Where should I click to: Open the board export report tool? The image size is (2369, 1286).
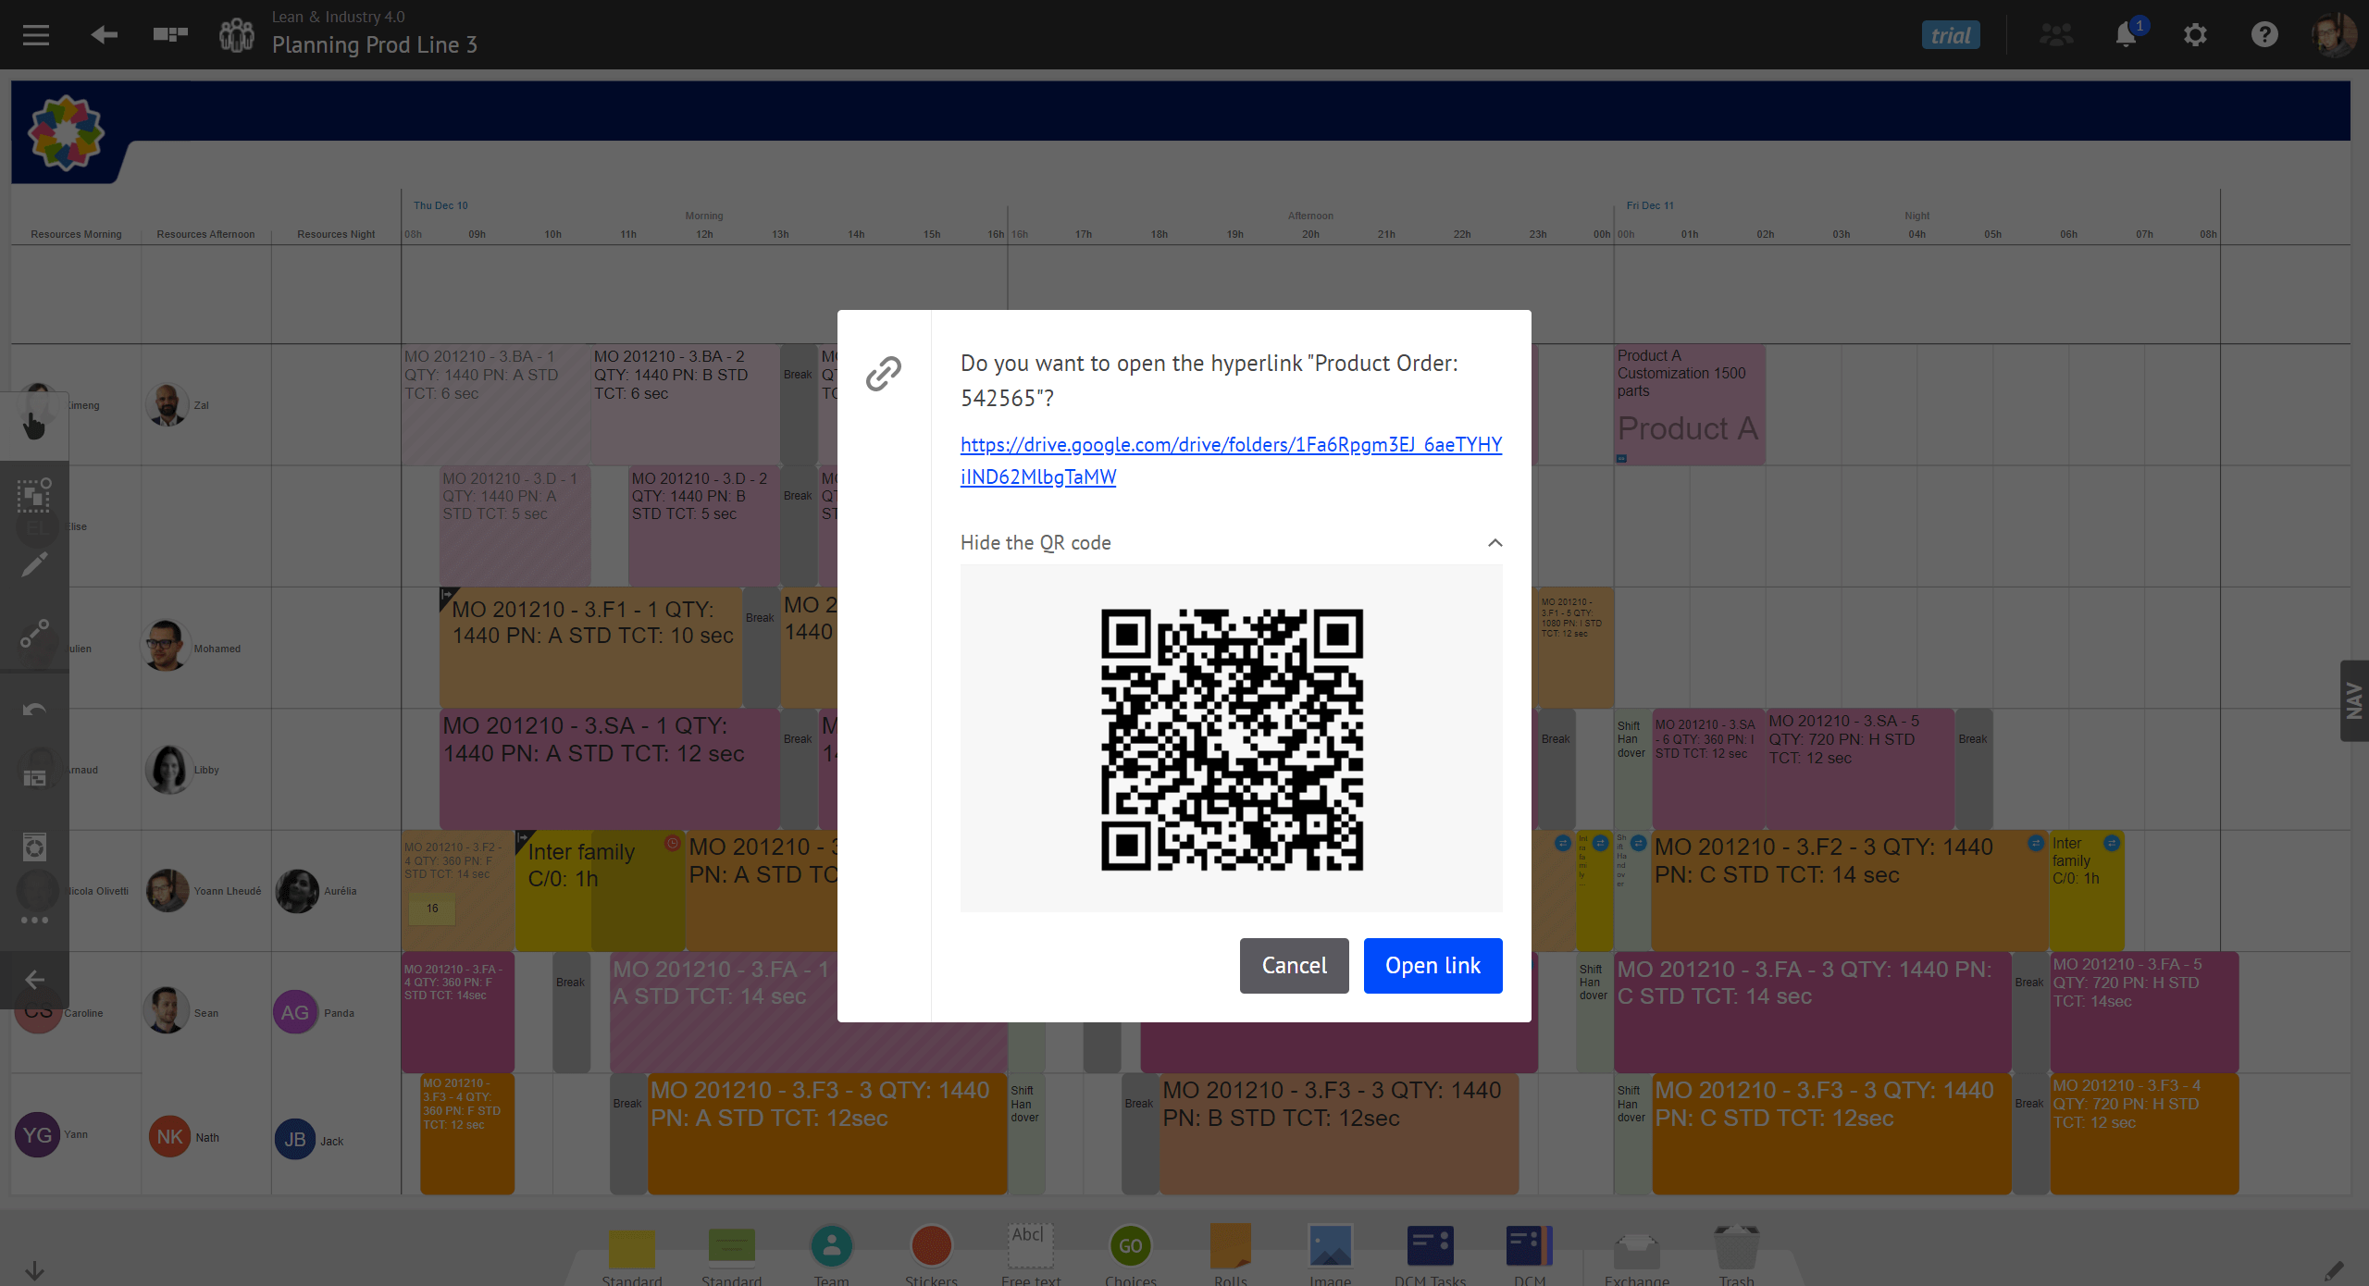34,847
